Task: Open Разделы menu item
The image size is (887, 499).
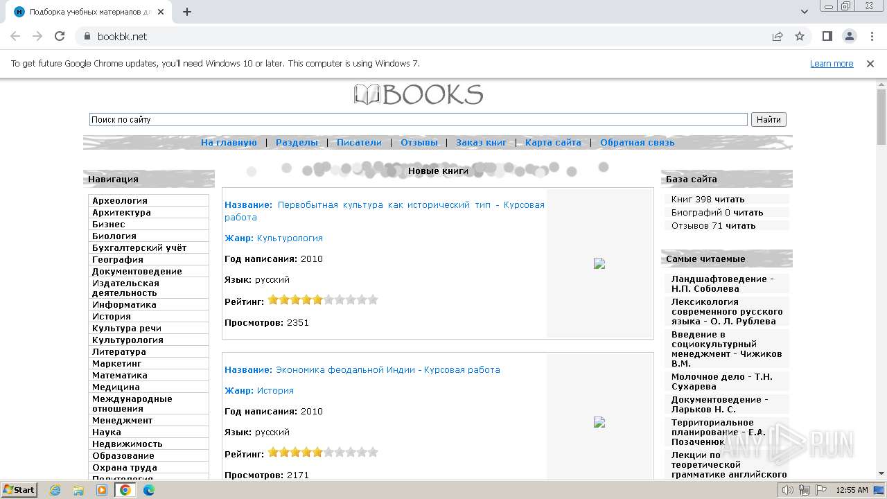Action: pyautogui.click(x=297, y=142)
